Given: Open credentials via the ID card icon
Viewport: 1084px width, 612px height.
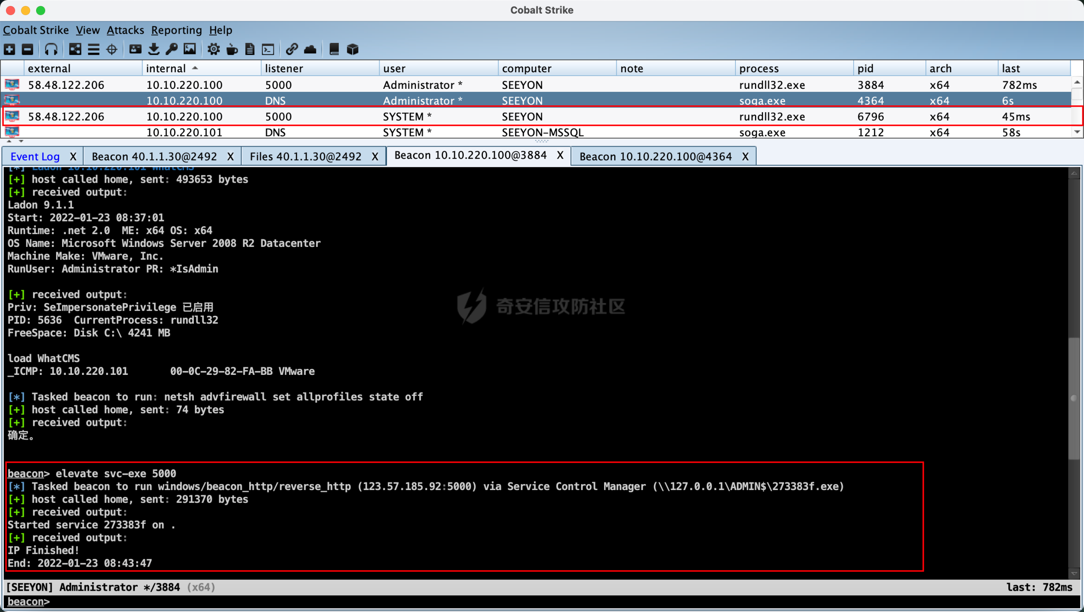Looking at the screenshot, I should coord(135,49).
